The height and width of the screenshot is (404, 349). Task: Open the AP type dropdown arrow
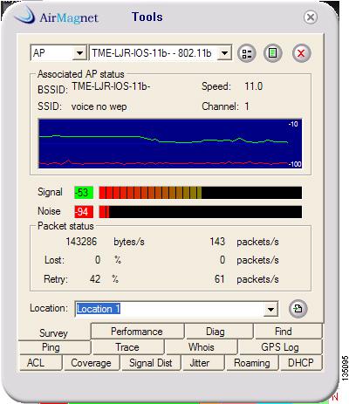point(79,53)
